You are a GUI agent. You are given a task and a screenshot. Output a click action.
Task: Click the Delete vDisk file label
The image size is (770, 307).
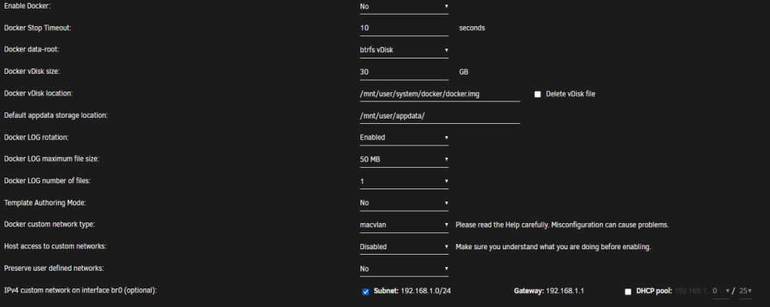(x=571, y=94)
